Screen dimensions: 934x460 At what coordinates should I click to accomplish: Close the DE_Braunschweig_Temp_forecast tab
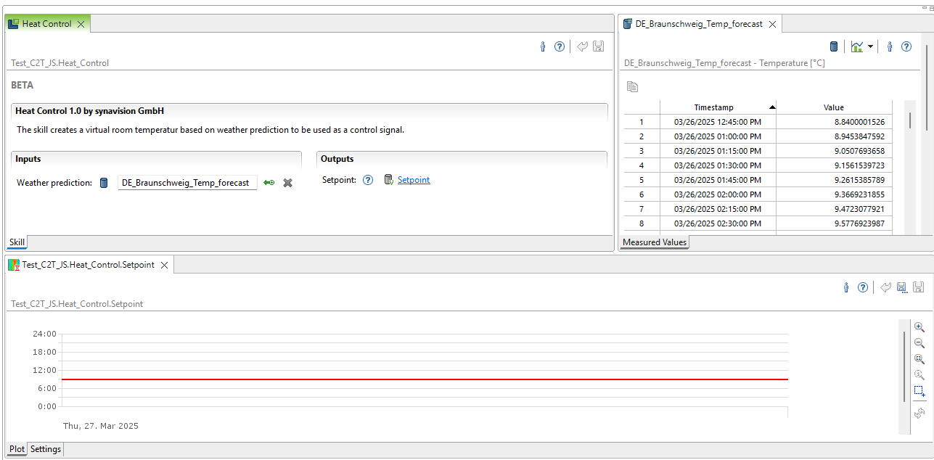coord(772,24)
